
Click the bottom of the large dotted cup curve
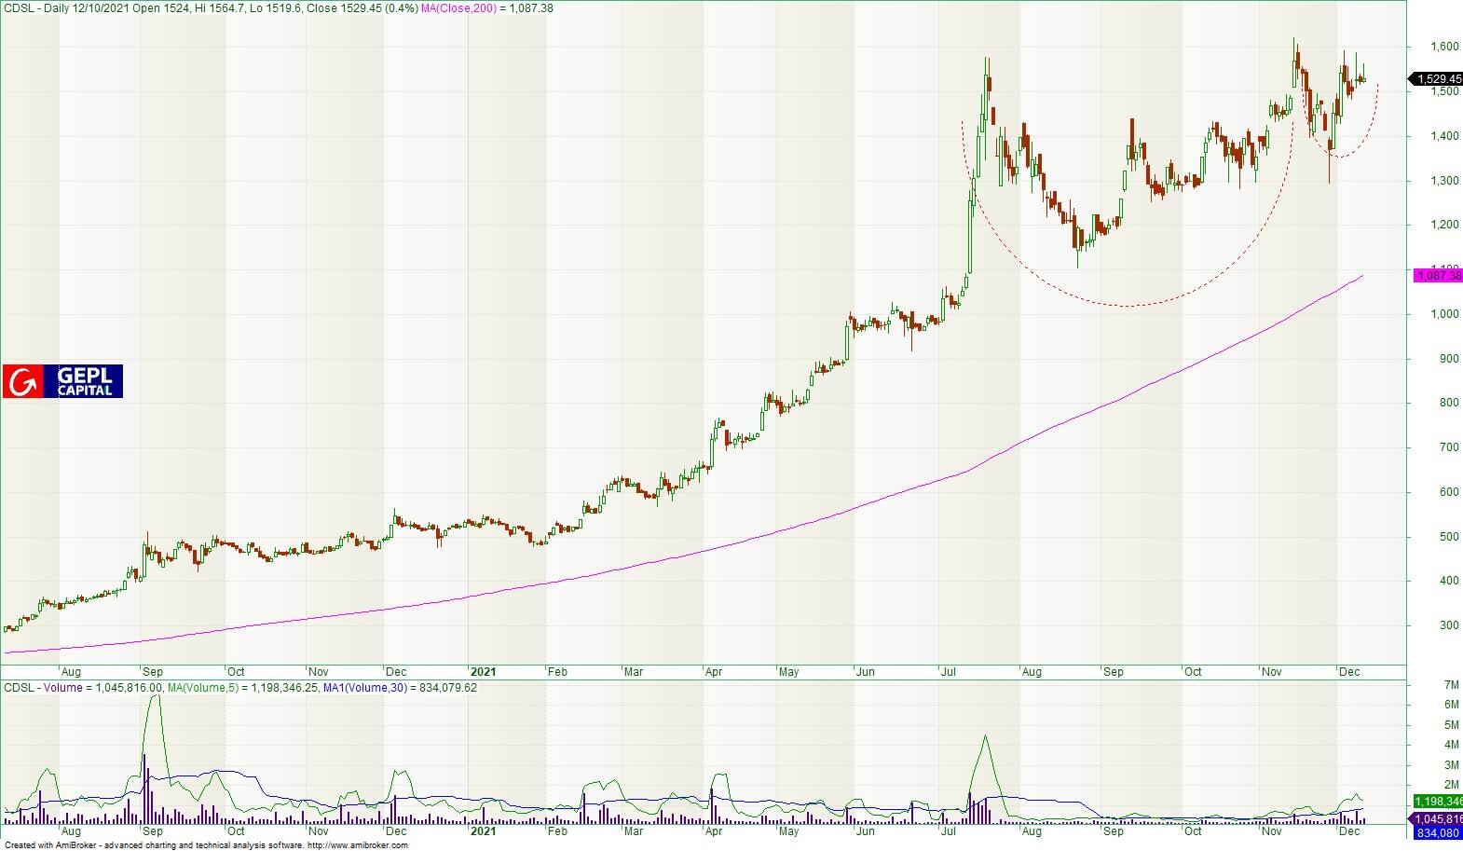click(1129, 305)
